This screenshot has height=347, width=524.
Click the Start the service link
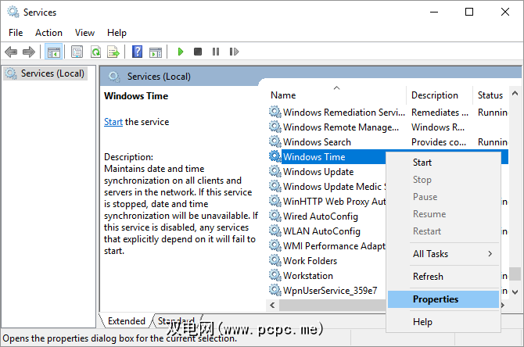coord(113,122)
